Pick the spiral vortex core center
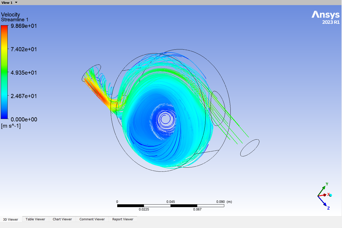 click(165, 118)
